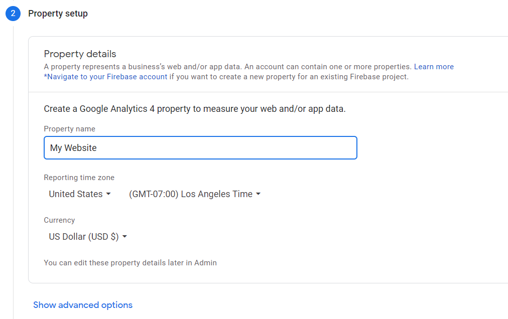
Task: Click the Create a Google Analytics 4 property text
Action: pos(194,109)
